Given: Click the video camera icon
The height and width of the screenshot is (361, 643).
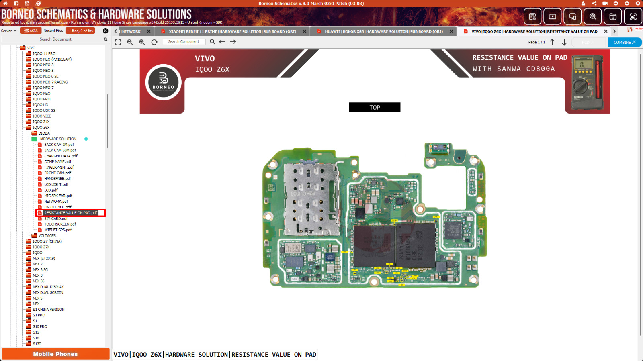Looking at the screenshot, I should point(605,3).
